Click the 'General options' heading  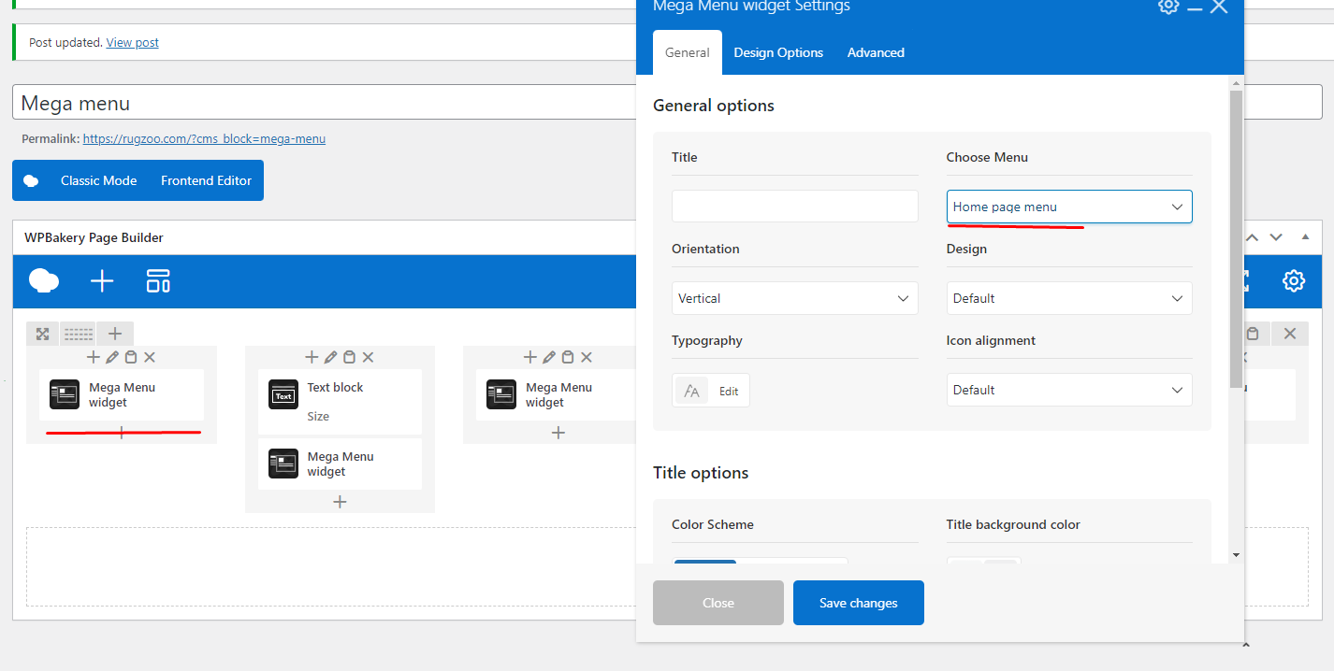714,106
